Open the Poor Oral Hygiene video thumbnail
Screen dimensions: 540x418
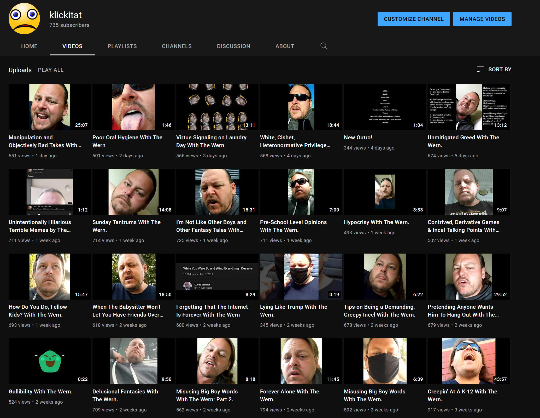click(x=133, y=107)
